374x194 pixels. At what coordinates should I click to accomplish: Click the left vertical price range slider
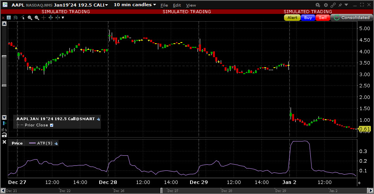point(4,71)
